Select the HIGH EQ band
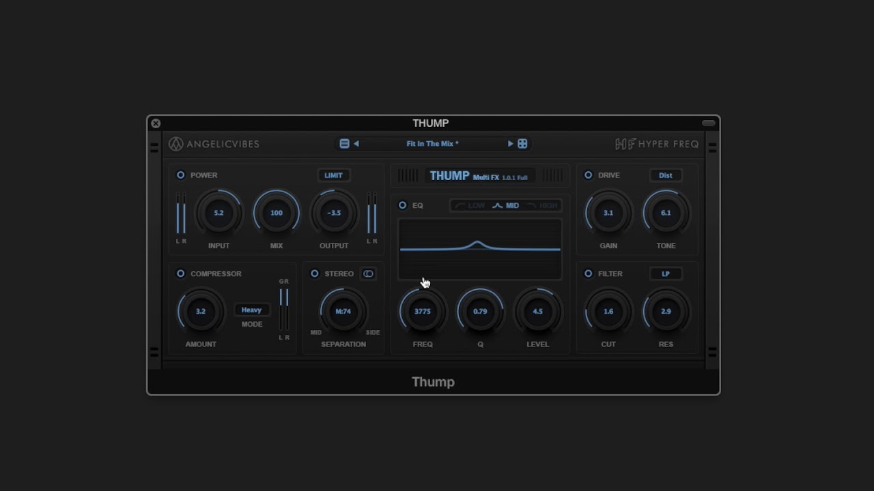Image resolution: width=874 pixels, height=491 pixels. coord(542,205)
